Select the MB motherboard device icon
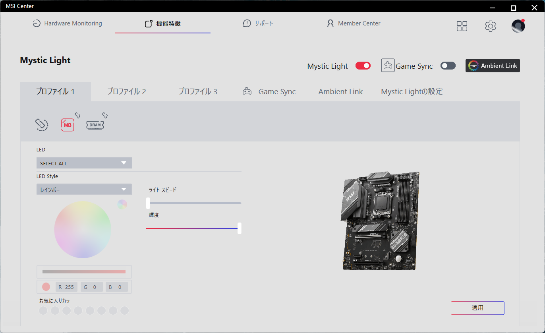The width and height of the screenshot is (545, 333). coord(68,125)
